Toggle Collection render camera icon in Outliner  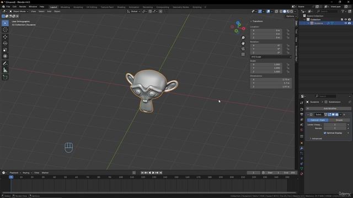pos(349,20)
